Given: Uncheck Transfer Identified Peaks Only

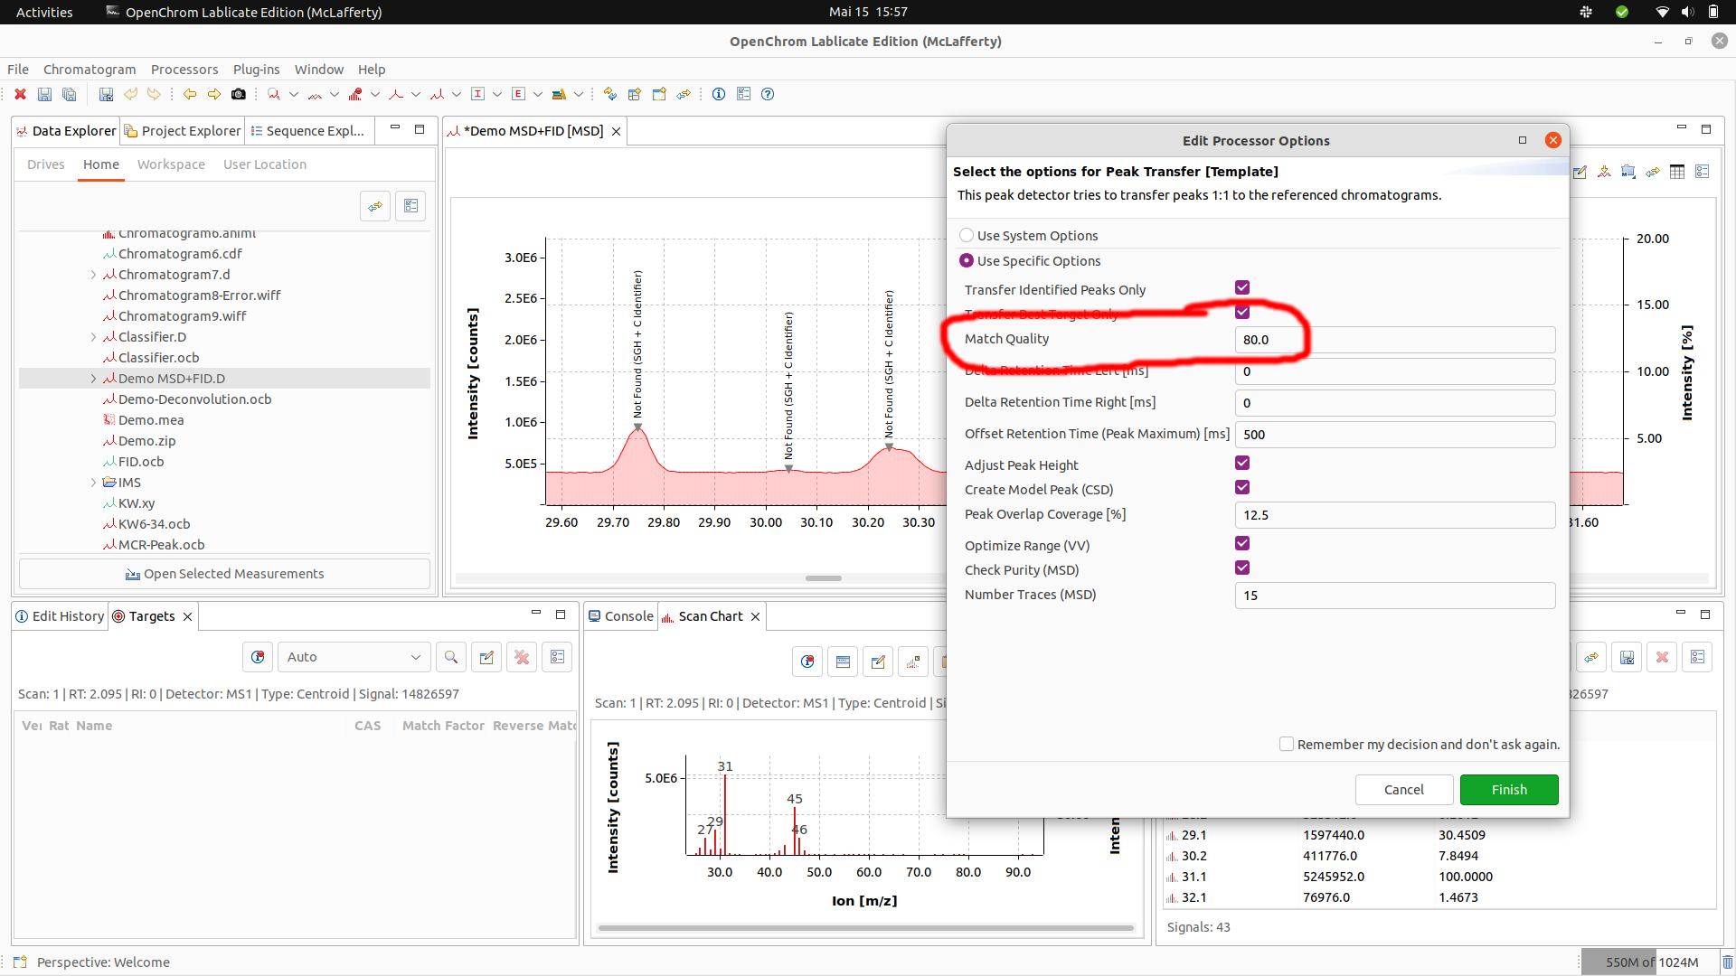Looking at the screenshot, I should click(x=1242, y=286).
